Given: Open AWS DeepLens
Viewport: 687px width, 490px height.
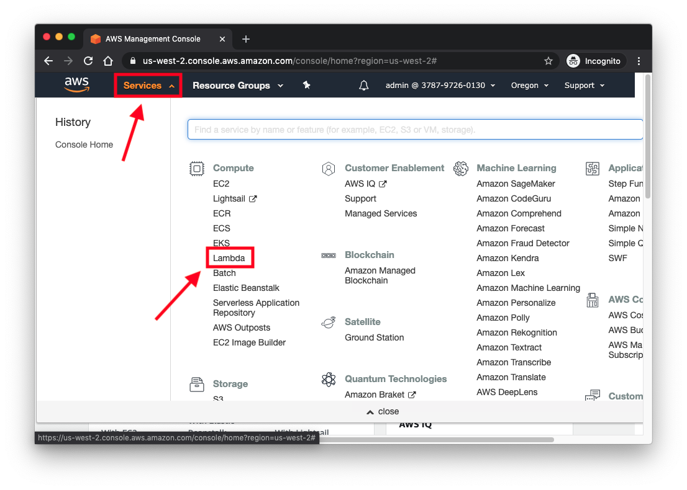Looking at the screenshot, I should (x=507, y=392).
